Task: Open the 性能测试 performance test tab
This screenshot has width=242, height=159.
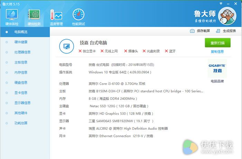Action: 78,17
